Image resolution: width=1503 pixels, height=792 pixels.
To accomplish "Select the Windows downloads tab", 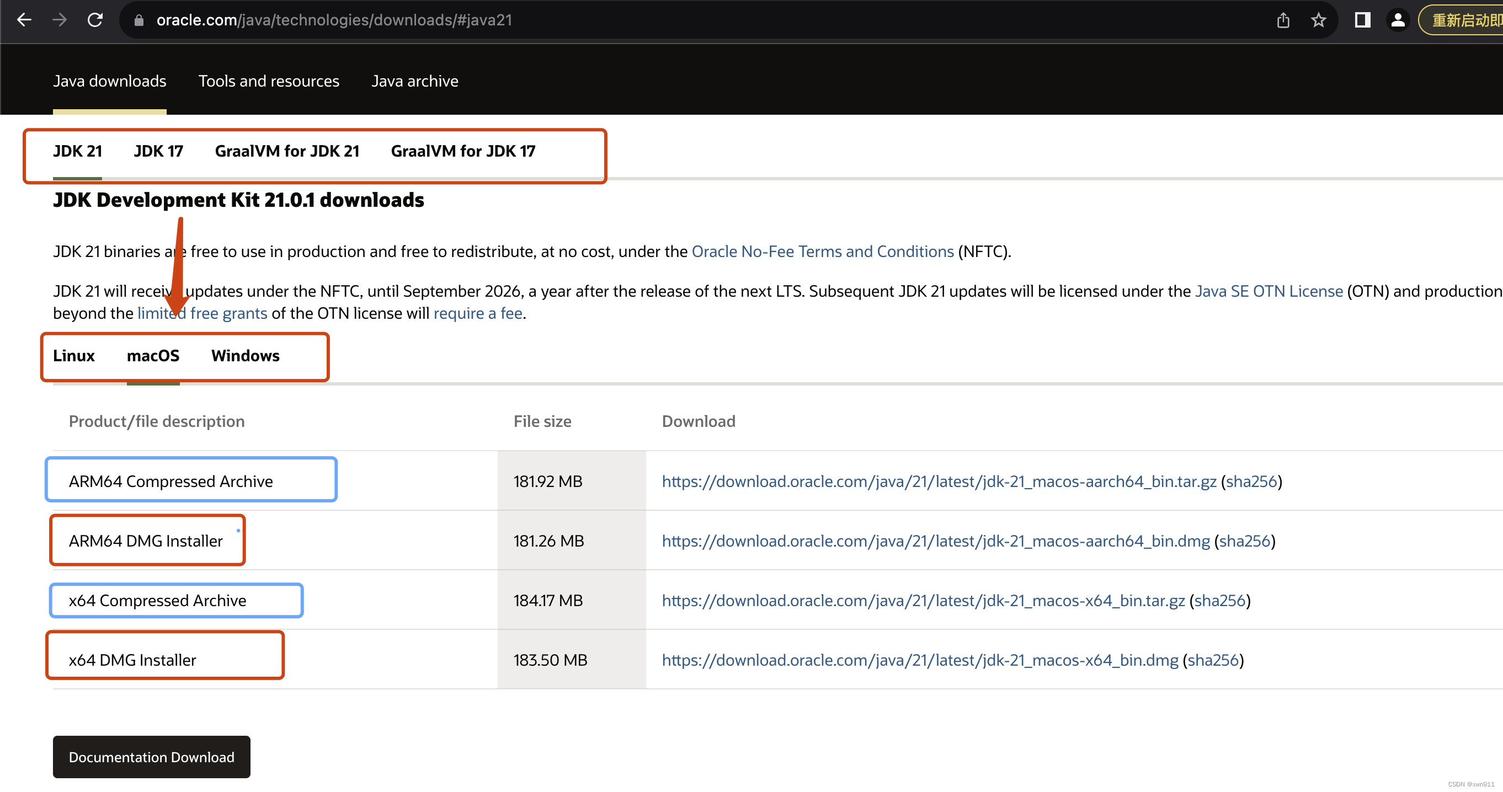I will click(245, 356).
